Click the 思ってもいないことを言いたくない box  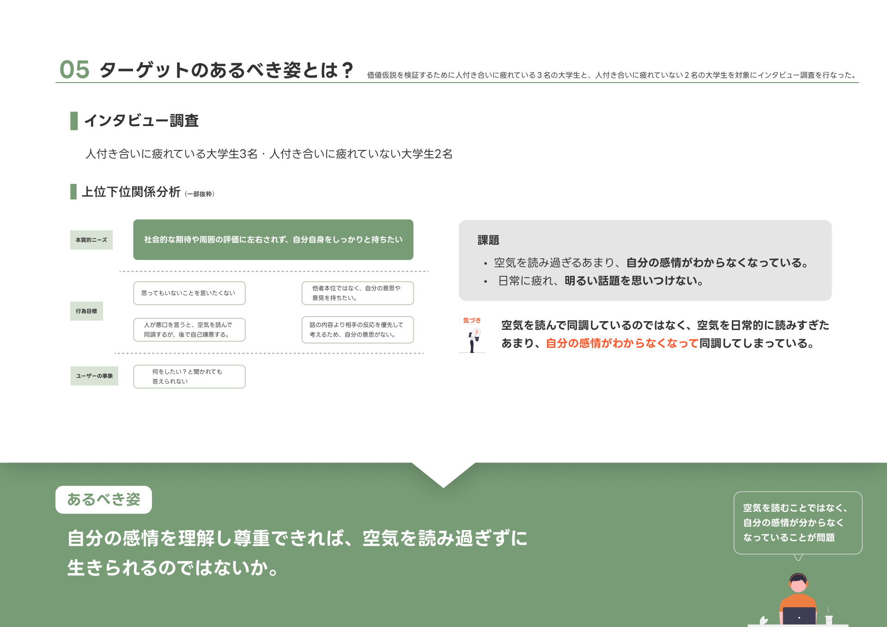(x=189, y=293)
